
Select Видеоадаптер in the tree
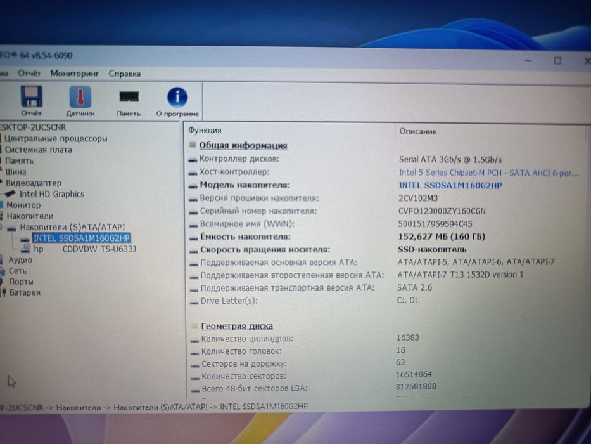[33, 183]
